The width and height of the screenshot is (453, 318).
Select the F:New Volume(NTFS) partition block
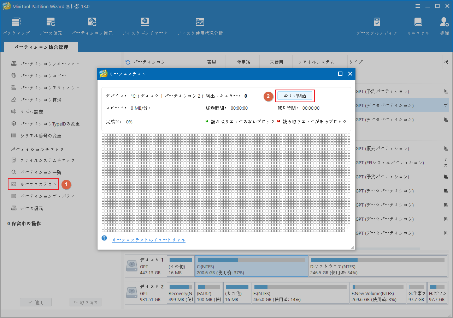click(x=378, y=292)
